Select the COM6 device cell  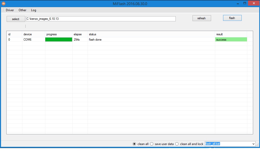(34, 40)
